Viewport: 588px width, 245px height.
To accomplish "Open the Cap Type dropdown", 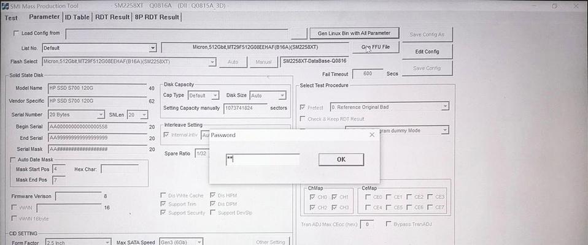I will (x=215, y=96).
